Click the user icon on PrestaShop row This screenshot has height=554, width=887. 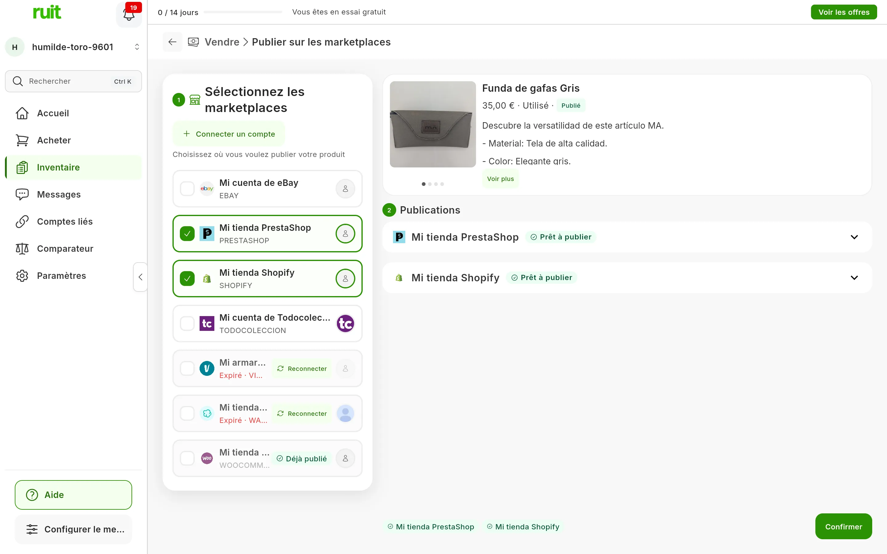[345, 234]
